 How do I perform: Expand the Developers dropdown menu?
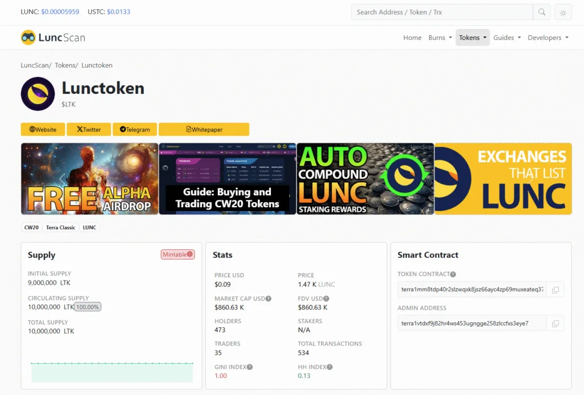(x=548, y=38)
